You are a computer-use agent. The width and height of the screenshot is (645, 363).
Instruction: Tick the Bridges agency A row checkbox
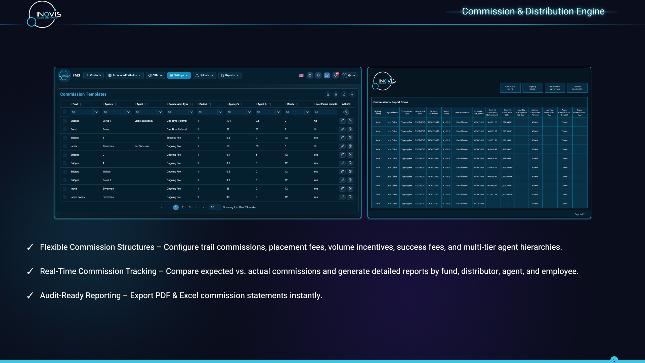pos(64,163)
